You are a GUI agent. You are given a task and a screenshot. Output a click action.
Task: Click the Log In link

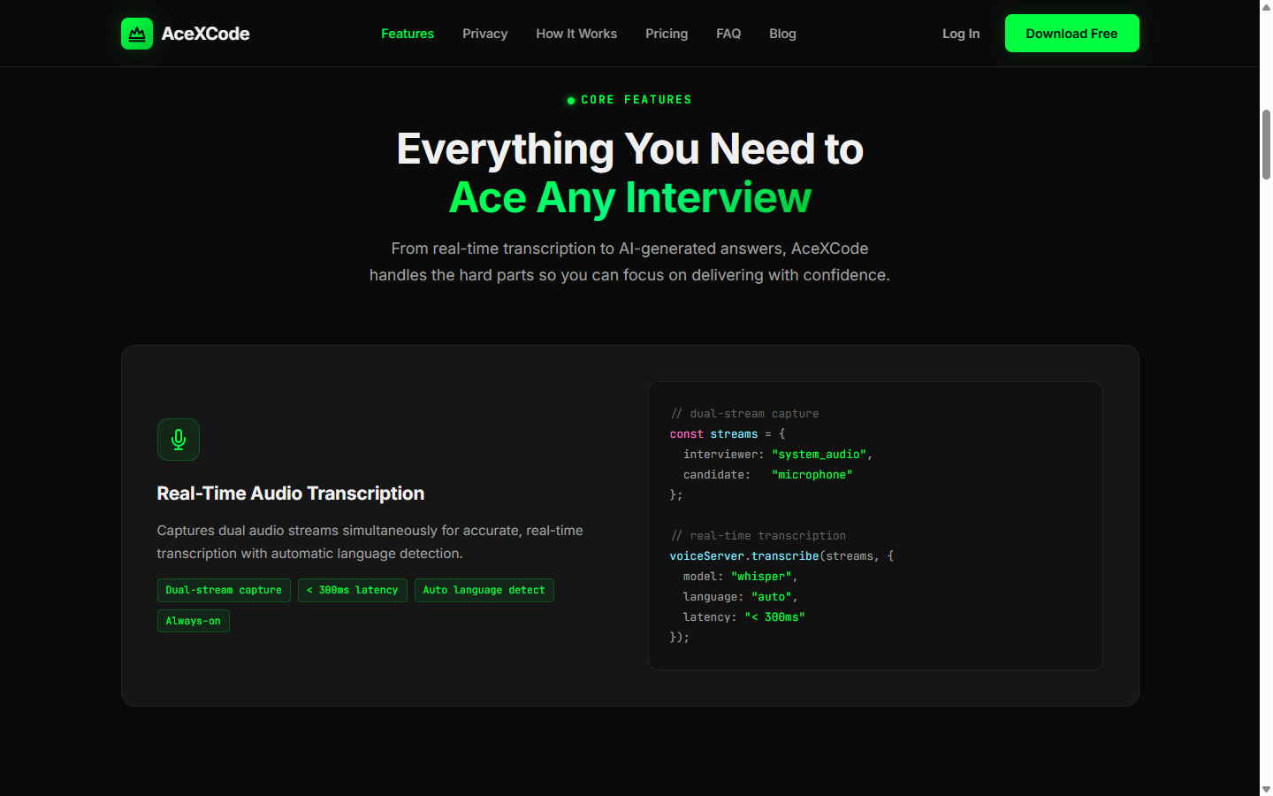(x=961, y=34)
